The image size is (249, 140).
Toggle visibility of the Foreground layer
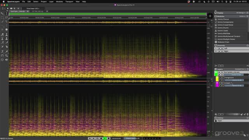coord(220,78)
